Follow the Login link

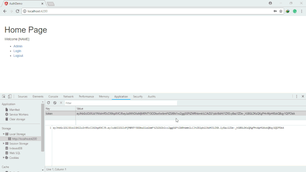17,51
